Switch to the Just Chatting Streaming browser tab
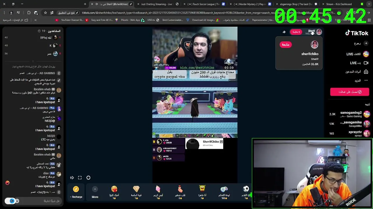The width and height of the screenshot is (373, 209). (158, 4)
